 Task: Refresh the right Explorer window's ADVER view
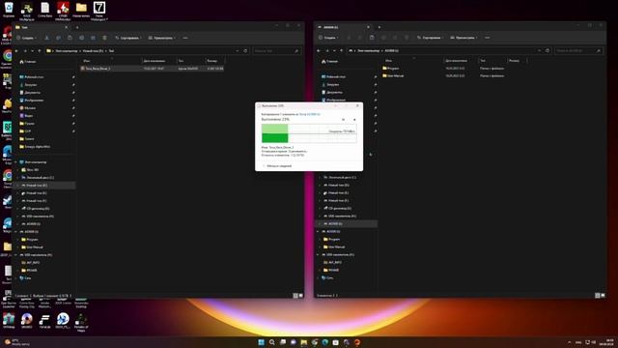click(548, 51)
